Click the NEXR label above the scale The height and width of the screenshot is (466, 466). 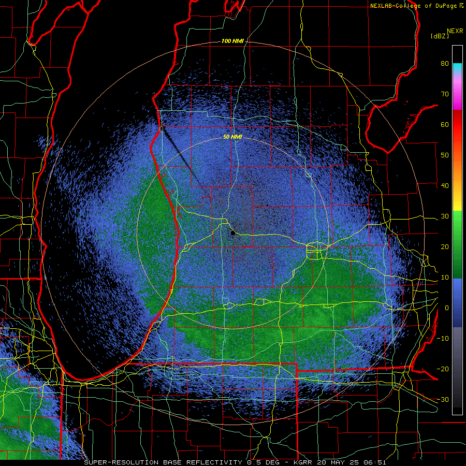(455, 31)
